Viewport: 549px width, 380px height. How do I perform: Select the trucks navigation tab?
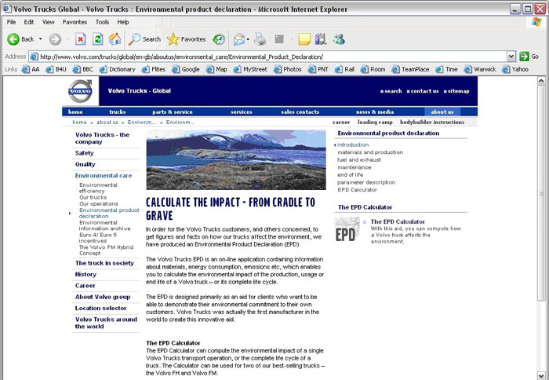[118, 111]
